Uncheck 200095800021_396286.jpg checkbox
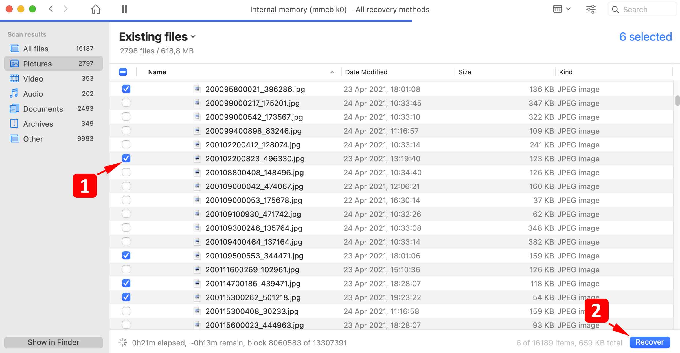680x353 pixels. 126,89
